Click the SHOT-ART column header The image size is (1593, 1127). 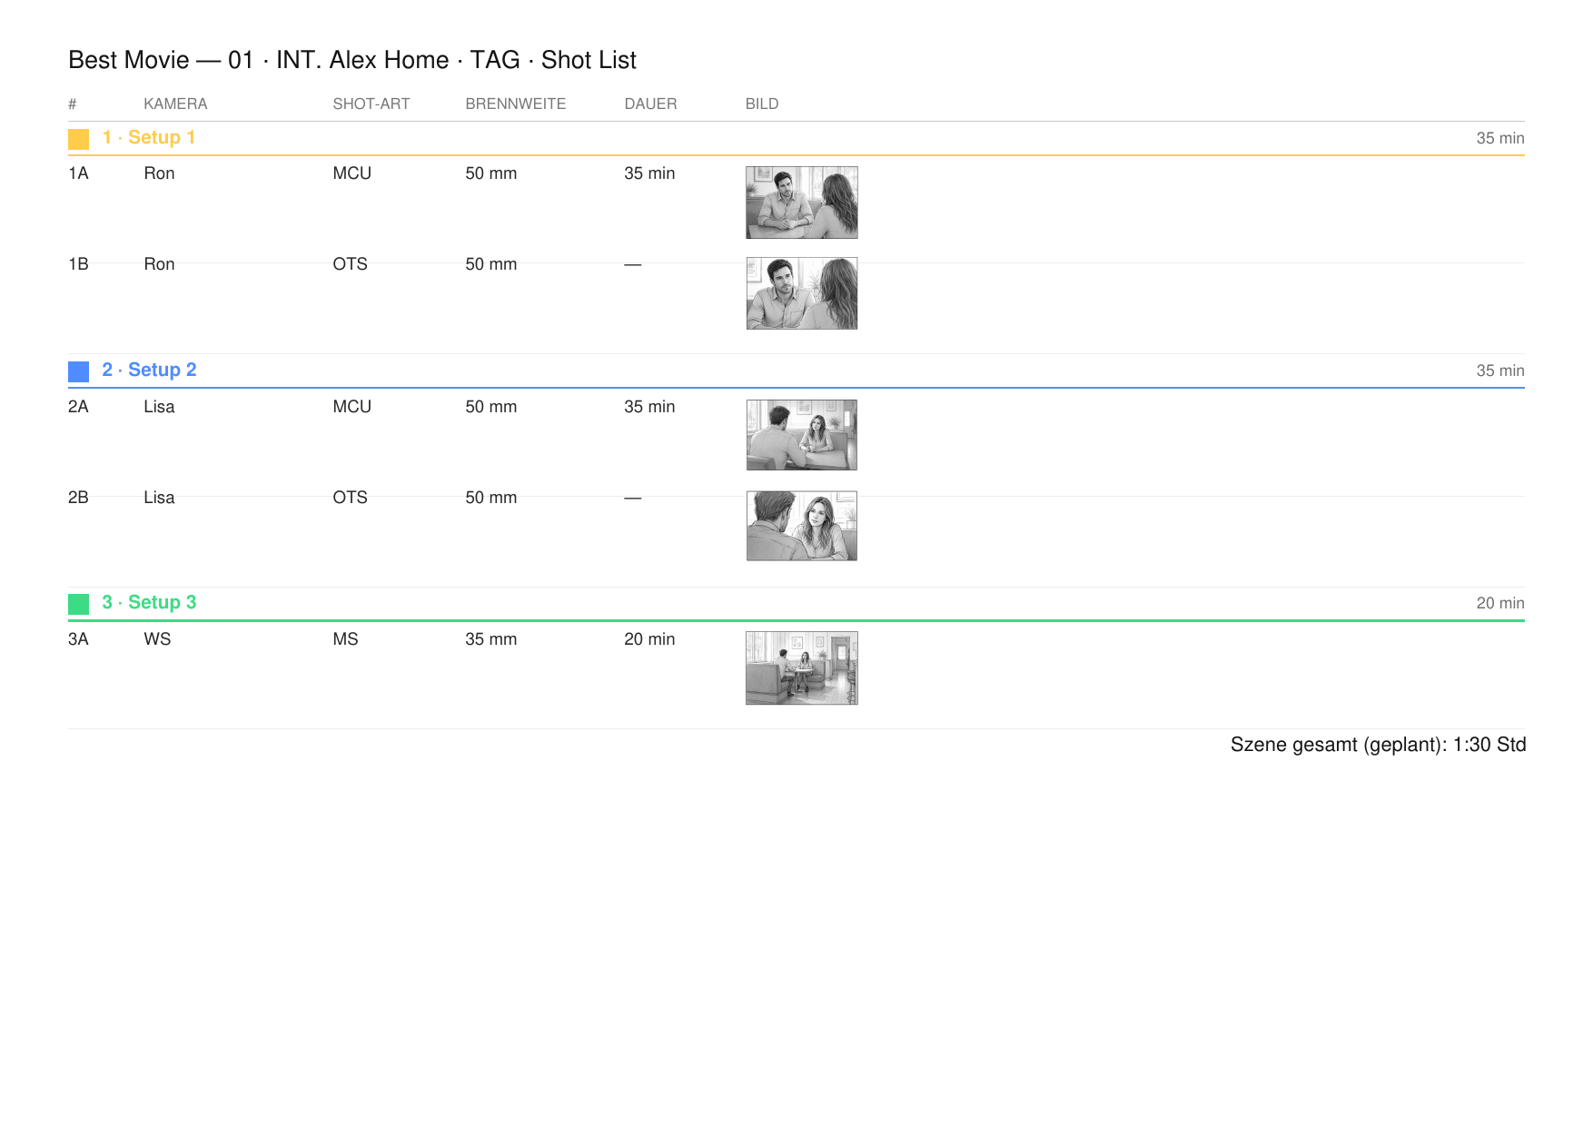(x=371, y=104)
